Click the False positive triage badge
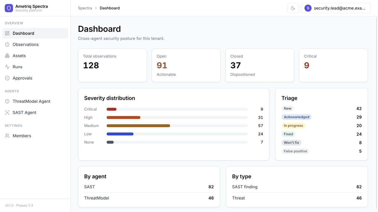Viewport: 378px width, 212px height. point(295,151)
